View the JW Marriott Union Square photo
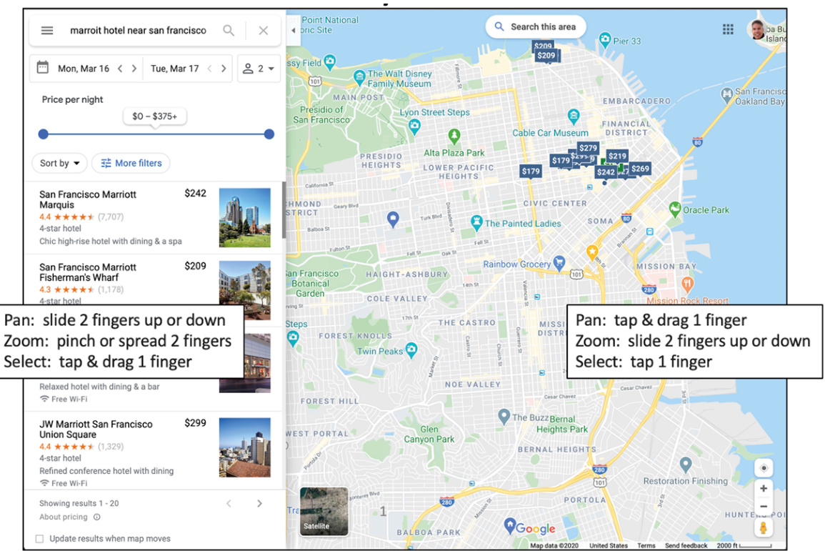825x551 pixels. pyautogui.click(x=245, y=447)
